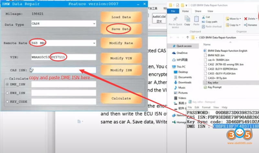Switch to the Home ribbon tab
The height and width of the screenshot is (153, 259).
tap(185, 11)
